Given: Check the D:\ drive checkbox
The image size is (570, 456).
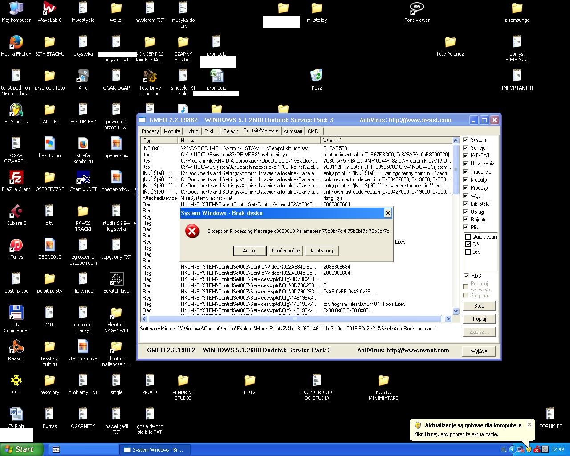Looking at the screenshot, I should tap(468, 252).
